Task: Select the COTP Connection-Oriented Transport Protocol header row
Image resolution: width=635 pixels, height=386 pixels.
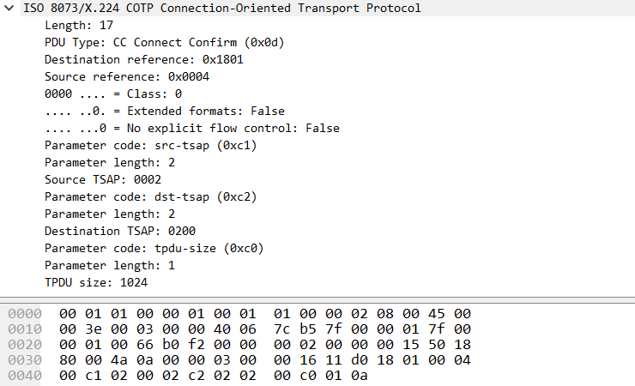Action: pos(222,9)
